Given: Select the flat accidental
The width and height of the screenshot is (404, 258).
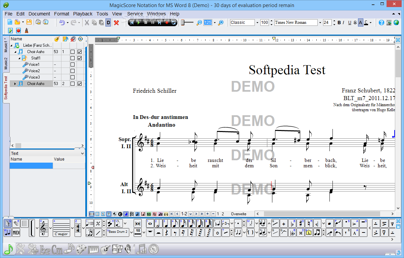Looking at the screenshot, I should coord(292,223).
